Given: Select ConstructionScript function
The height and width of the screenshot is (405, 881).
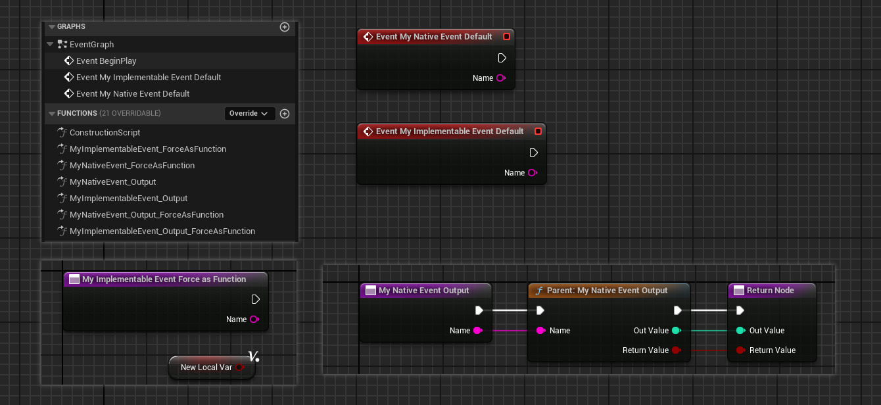Looking at the screenshot, I should pos(105,133).
